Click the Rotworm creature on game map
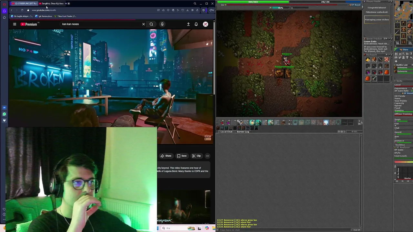Image resolution: width=413 pixels, height=232 pixels. coord(279,73)
